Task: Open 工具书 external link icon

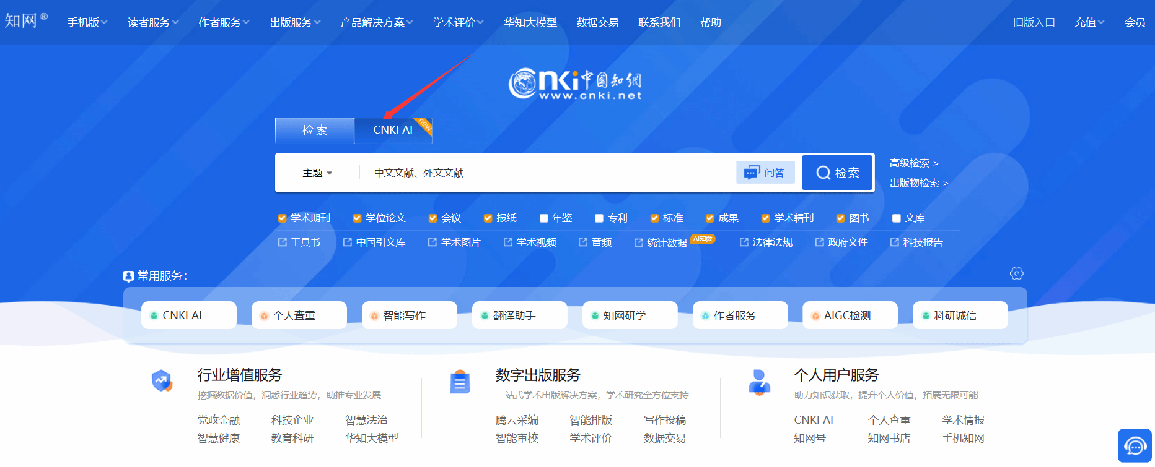Action: tap(283, 242)
